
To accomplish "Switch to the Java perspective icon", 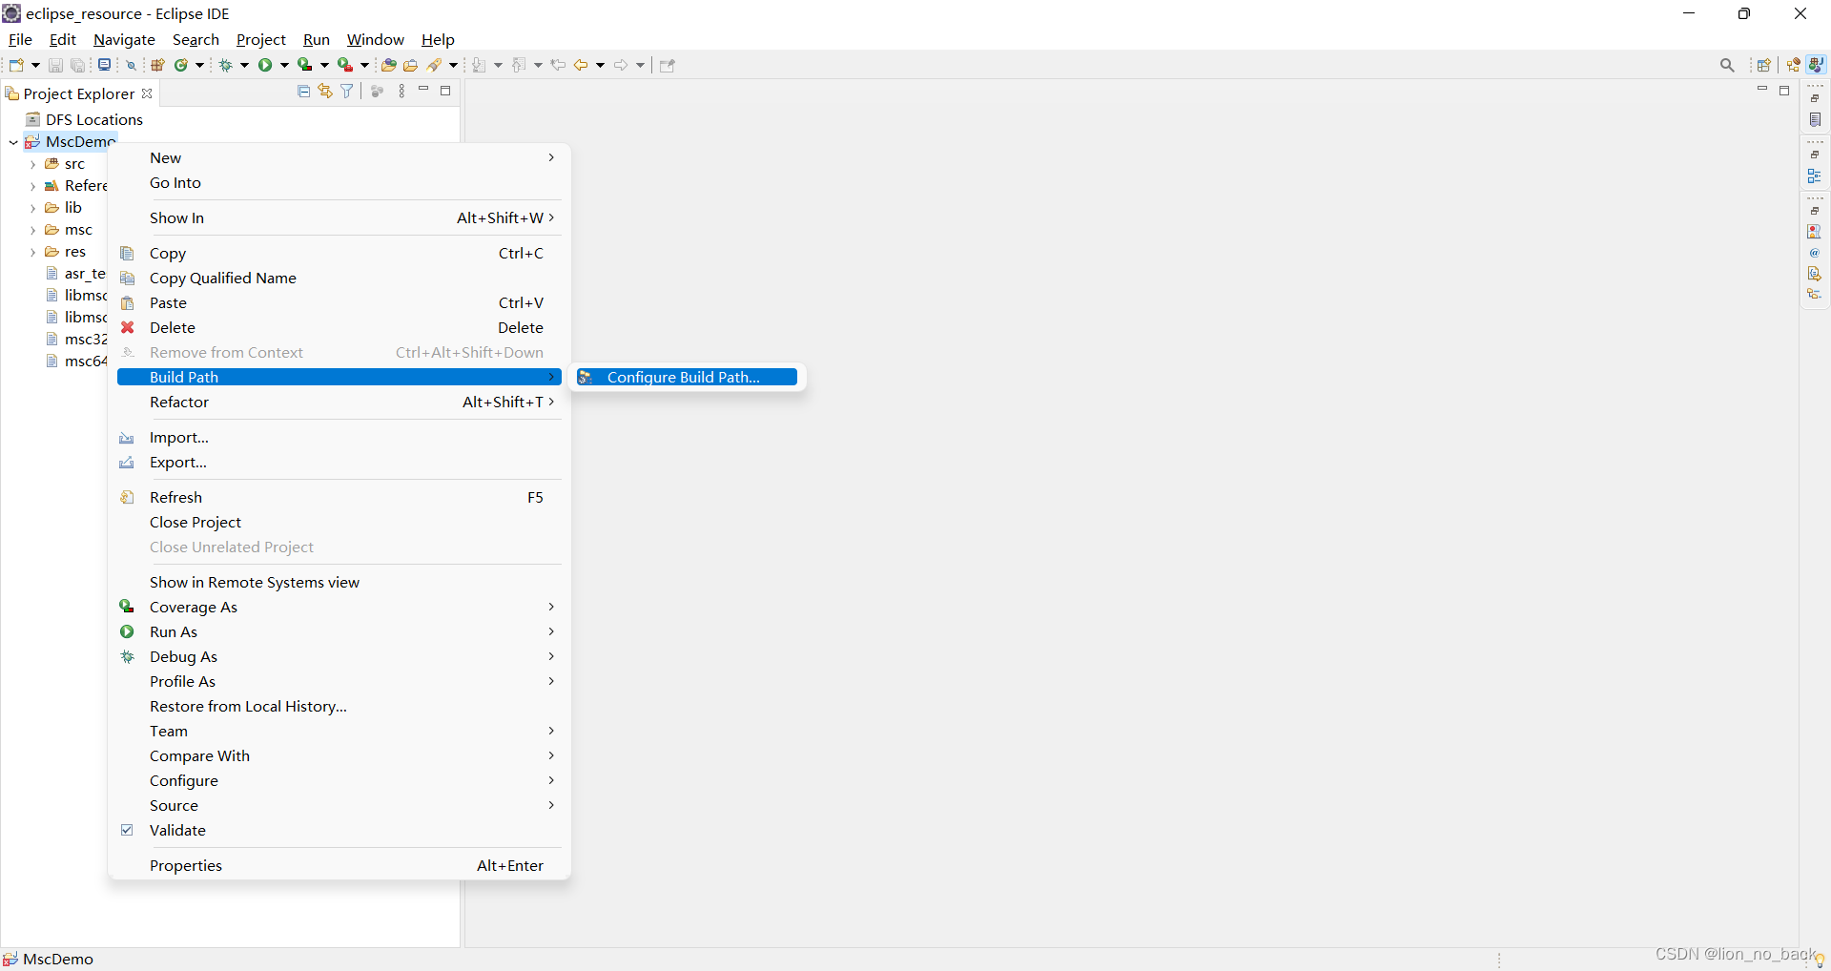I will (x=1816, y=65).
